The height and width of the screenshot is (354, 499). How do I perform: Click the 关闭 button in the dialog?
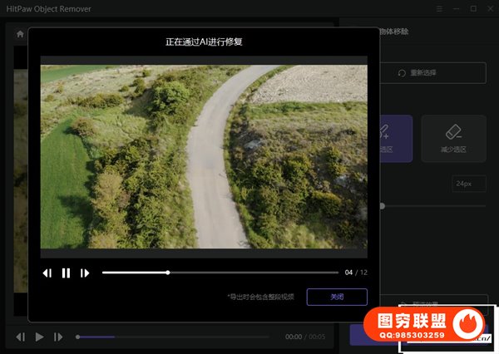[x=336, y=297]
